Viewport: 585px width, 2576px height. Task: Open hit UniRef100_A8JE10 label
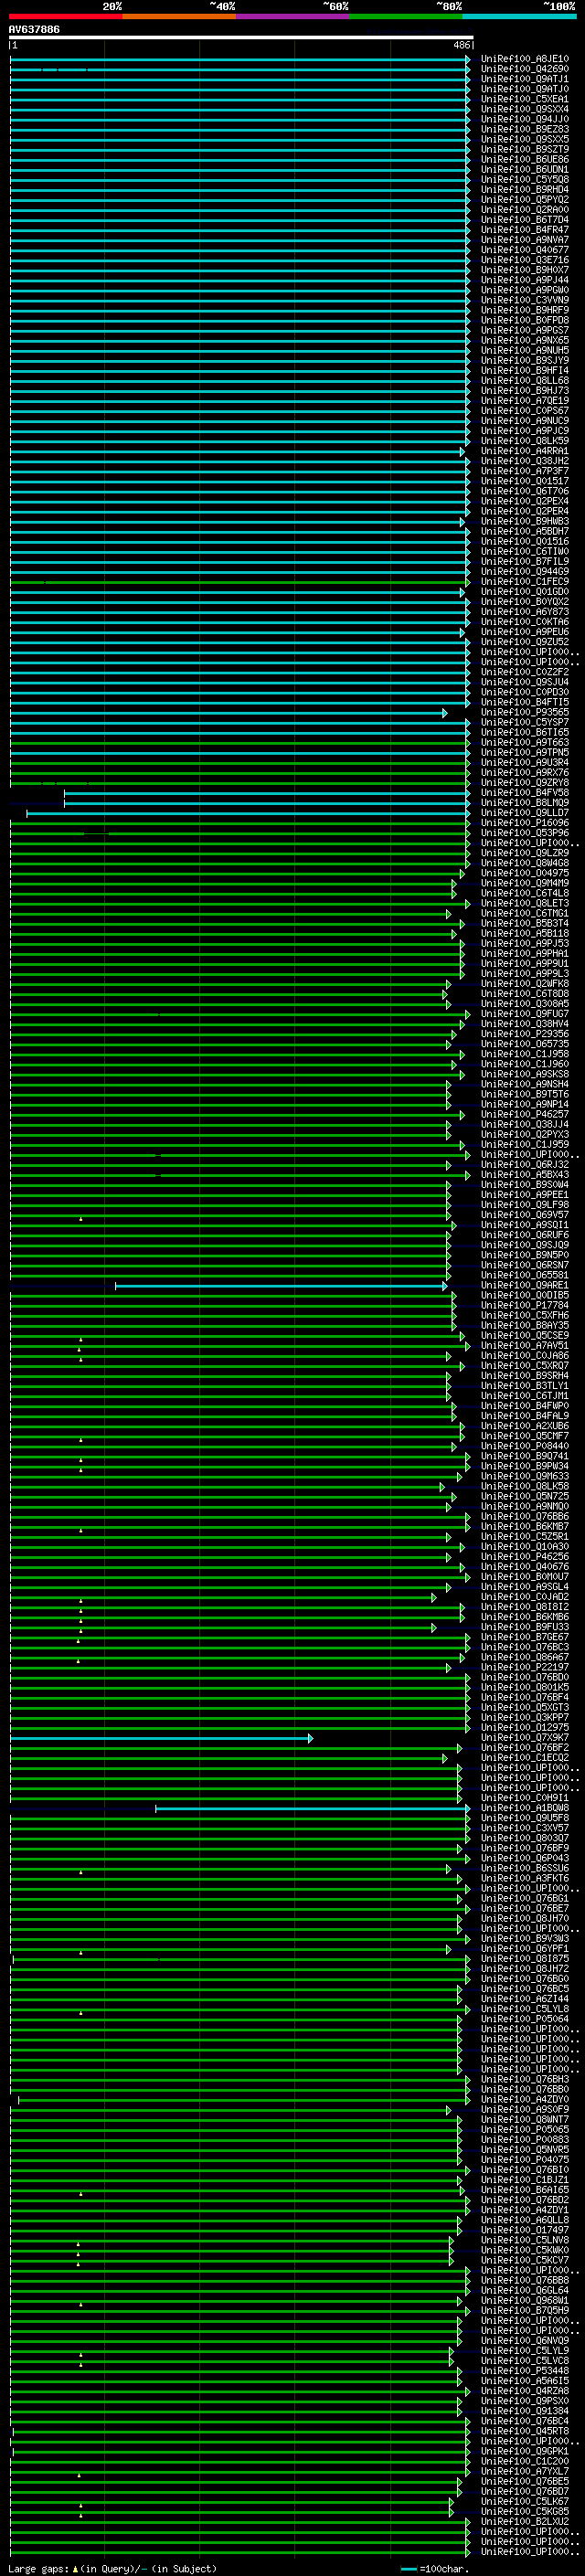525,59
